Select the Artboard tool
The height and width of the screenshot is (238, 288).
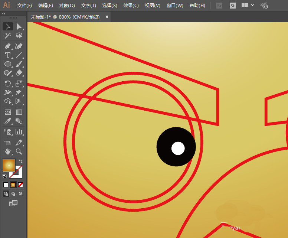pyautogui.click(x=8, y=143)
